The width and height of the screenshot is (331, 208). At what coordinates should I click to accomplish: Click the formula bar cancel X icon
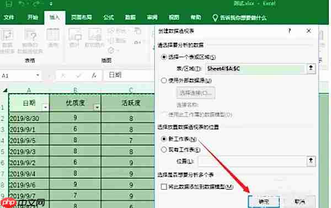point(63,75)
